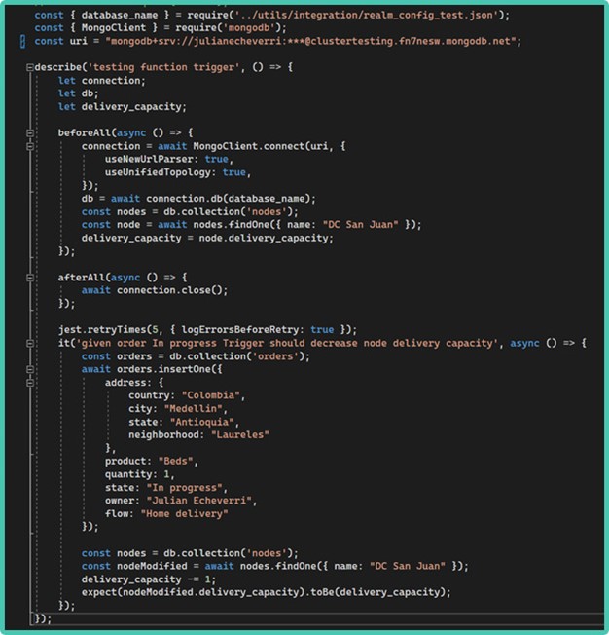This screenshot has height=635, width=609.
Task: Click the "Laureles" neighborhood value
Action: coord(239,435)
